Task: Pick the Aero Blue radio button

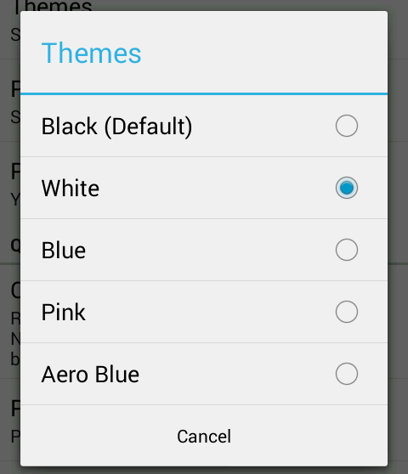Action: (x=347, y=374)
